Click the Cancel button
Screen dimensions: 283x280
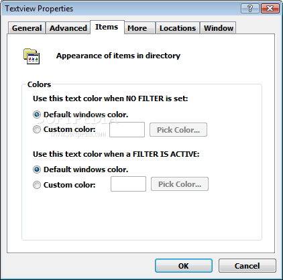247,266
